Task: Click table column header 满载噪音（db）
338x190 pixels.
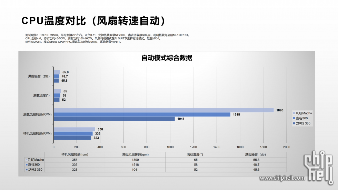Action: click(x=256, y=154)
